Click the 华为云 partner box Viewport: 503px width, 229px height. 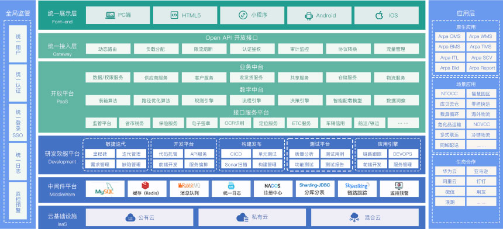coord(449,171)
